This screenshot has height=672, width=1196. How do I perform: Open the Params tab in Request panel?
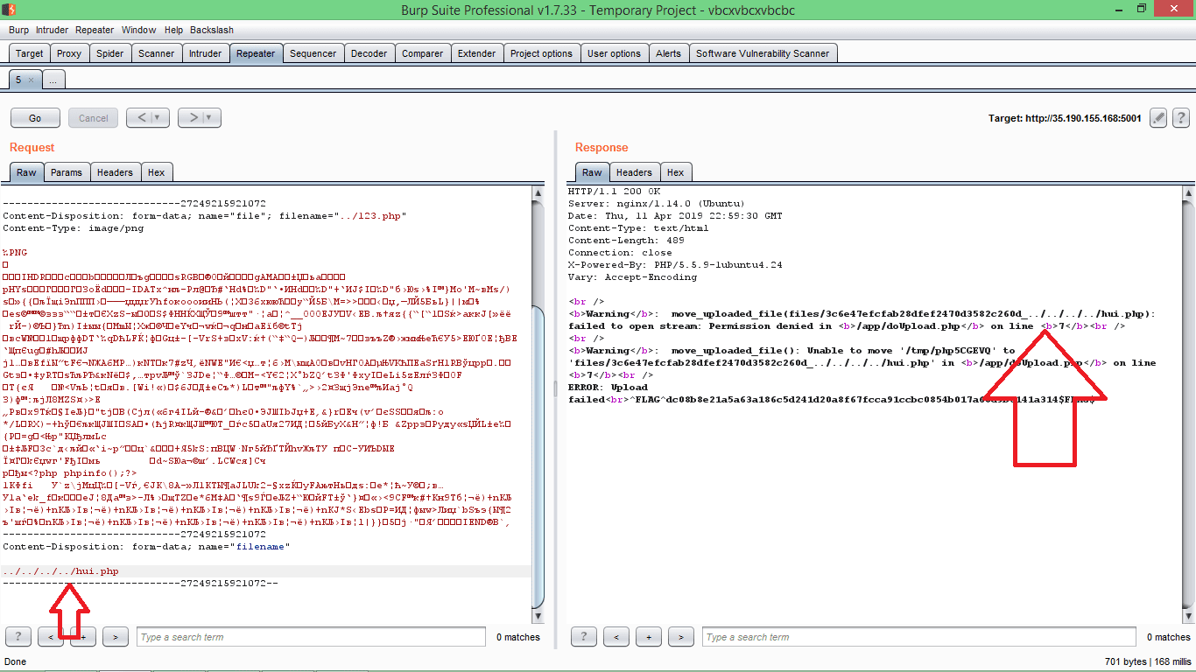(67, 172)
